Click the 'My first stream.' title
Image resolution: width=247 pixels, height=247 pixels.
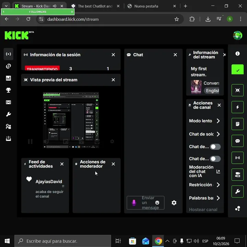point(199,72)
